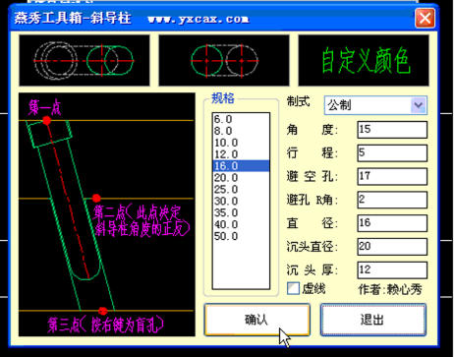Select 8.0 in the 规格 list
Image resolution: width=454 pixels, height=357 pixels.
[x=241, y=131]
